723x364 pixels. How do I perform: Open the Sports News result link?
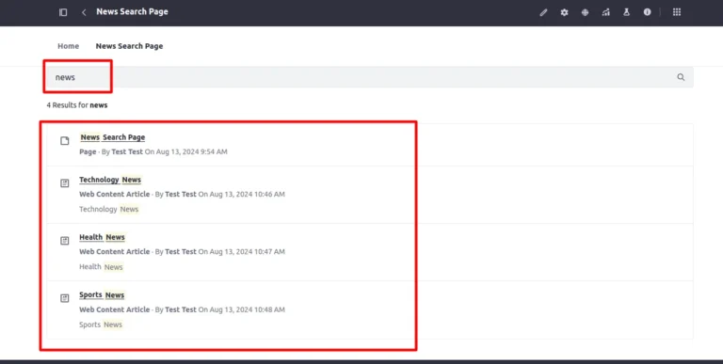tap(102, 295)
